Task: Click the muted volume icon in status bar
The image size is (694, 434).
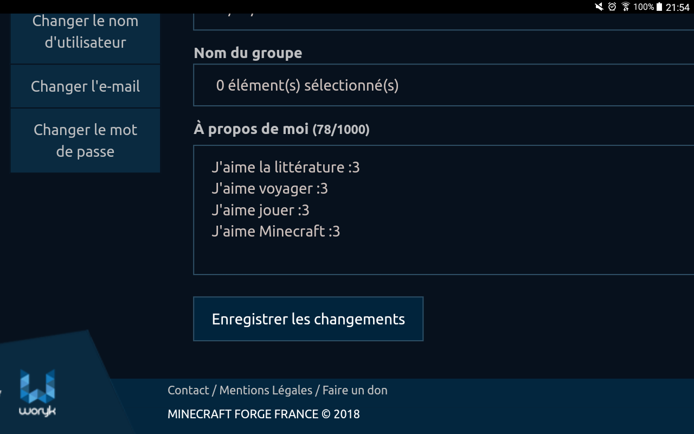Action: tap(598, 7)
